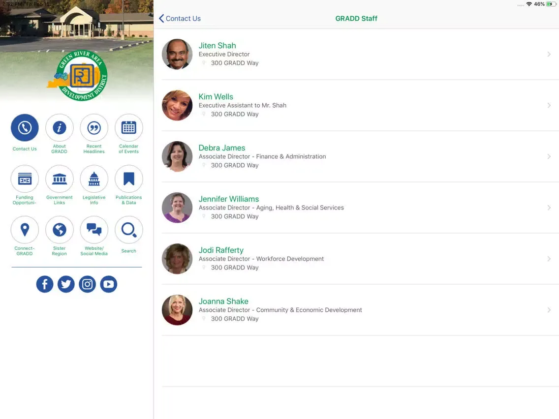Expand Jodi Rafferty's row chevron

pyautogui.click(x=549, y=259)
